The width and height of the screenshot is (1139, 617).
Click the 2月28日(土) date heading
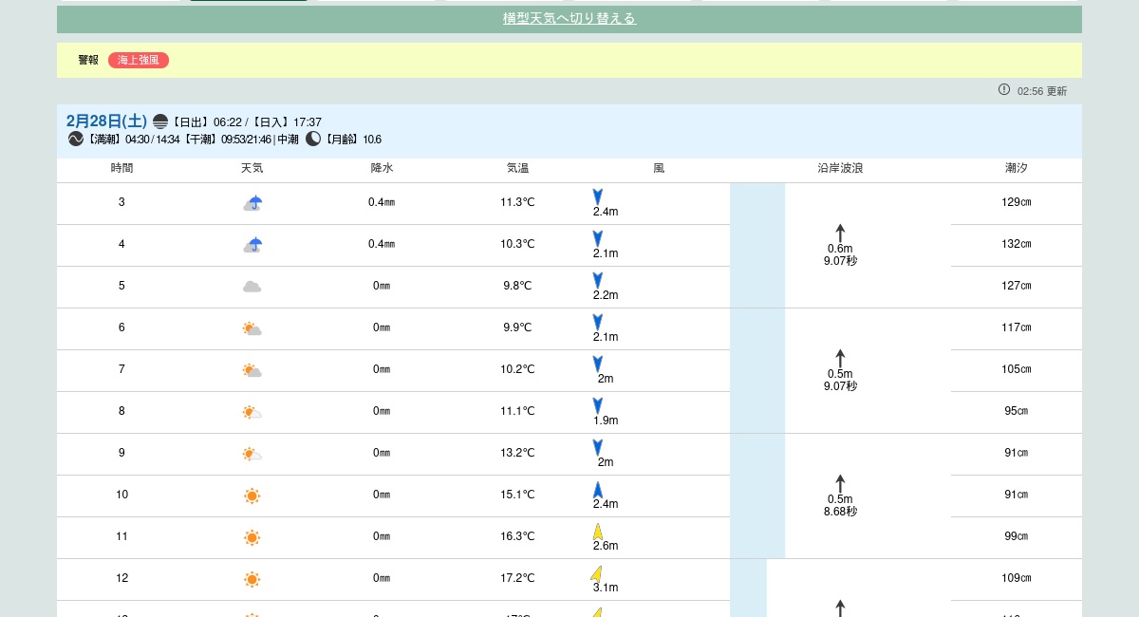106,122
